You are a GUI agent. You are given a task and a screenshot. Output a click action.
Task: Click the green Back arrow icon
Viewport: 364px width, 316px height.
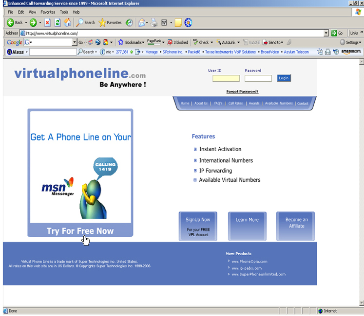tap(10, 23)
